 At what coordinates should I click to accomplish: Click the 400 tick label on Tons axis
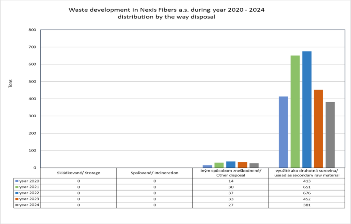pyautogui.click(x=33, y=99)
